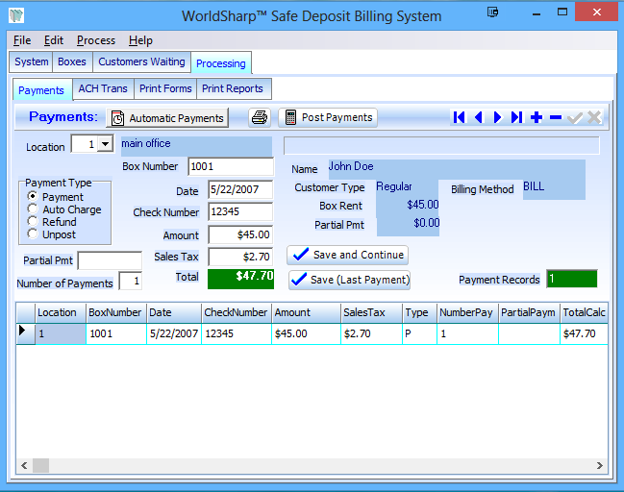Select the Auto Charge payment type

click(33, 209)
